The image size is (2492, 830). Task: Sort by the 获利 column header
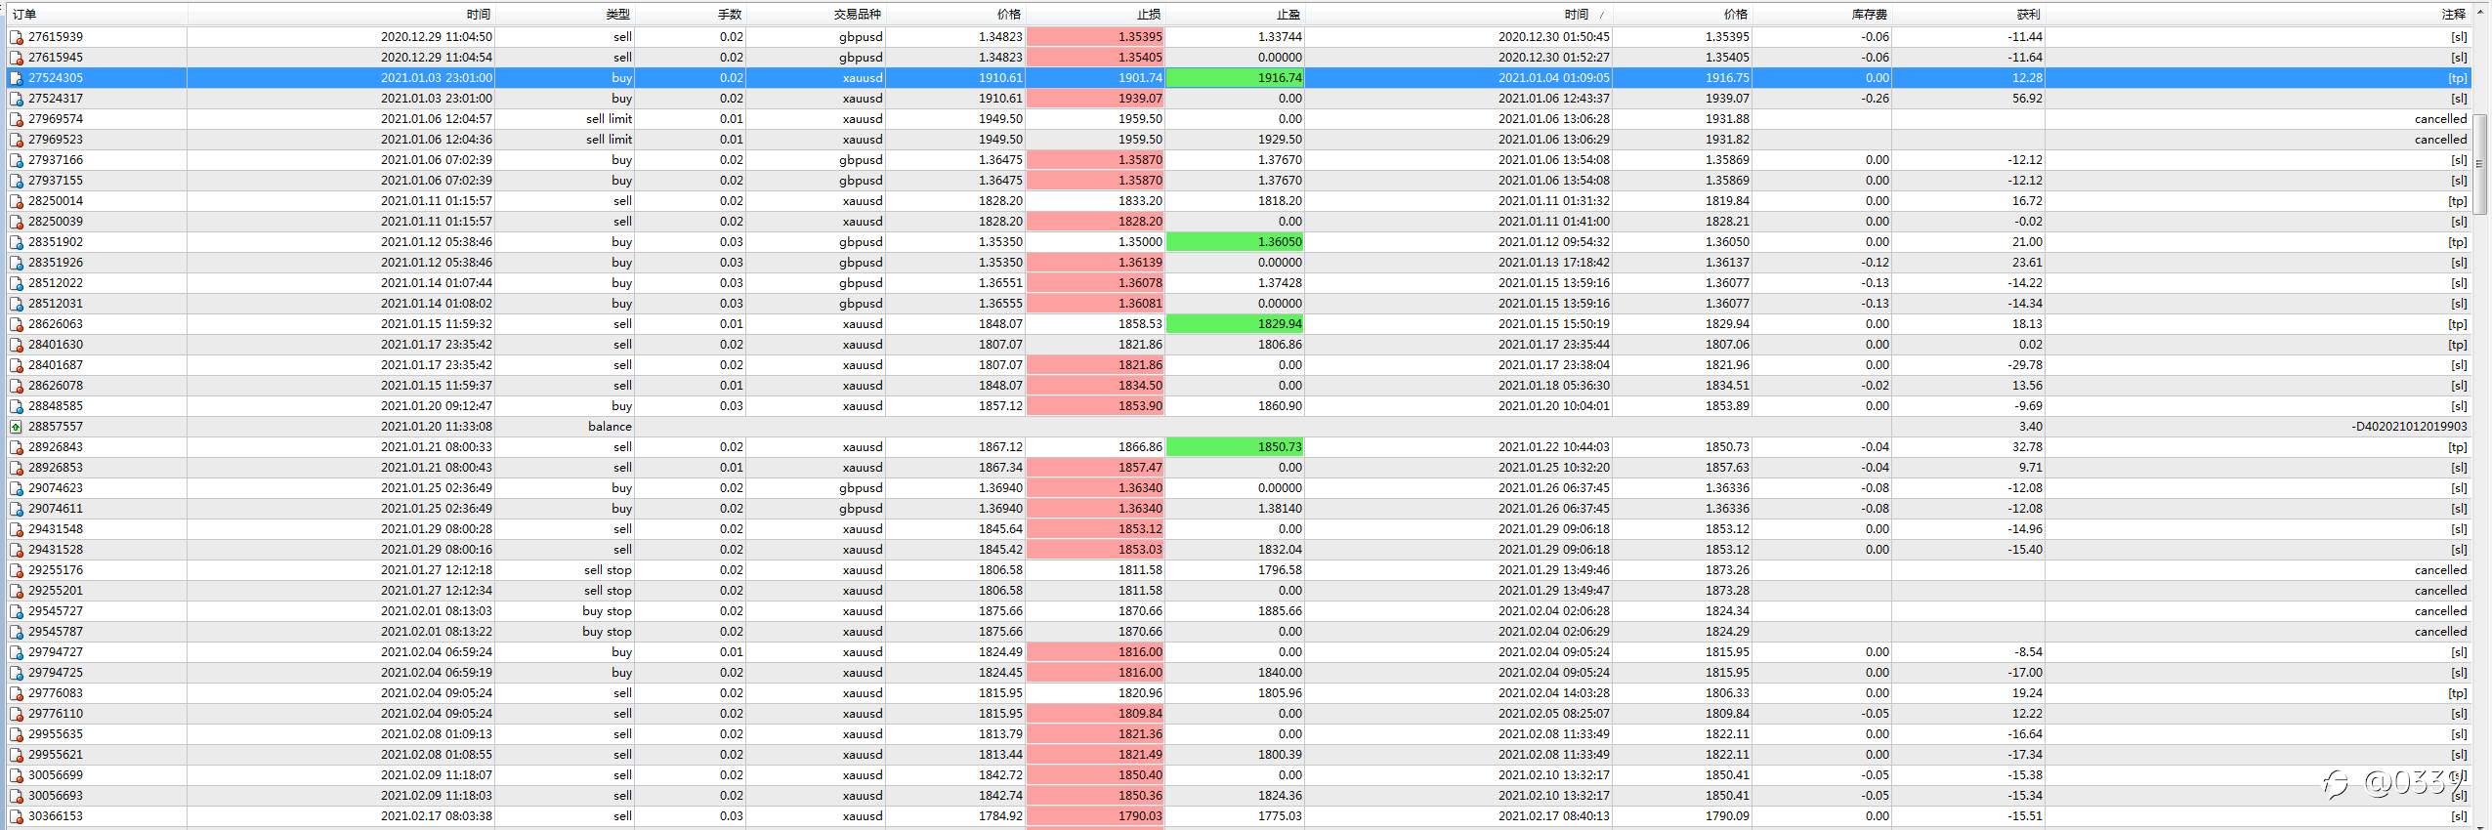[1968, 14]
